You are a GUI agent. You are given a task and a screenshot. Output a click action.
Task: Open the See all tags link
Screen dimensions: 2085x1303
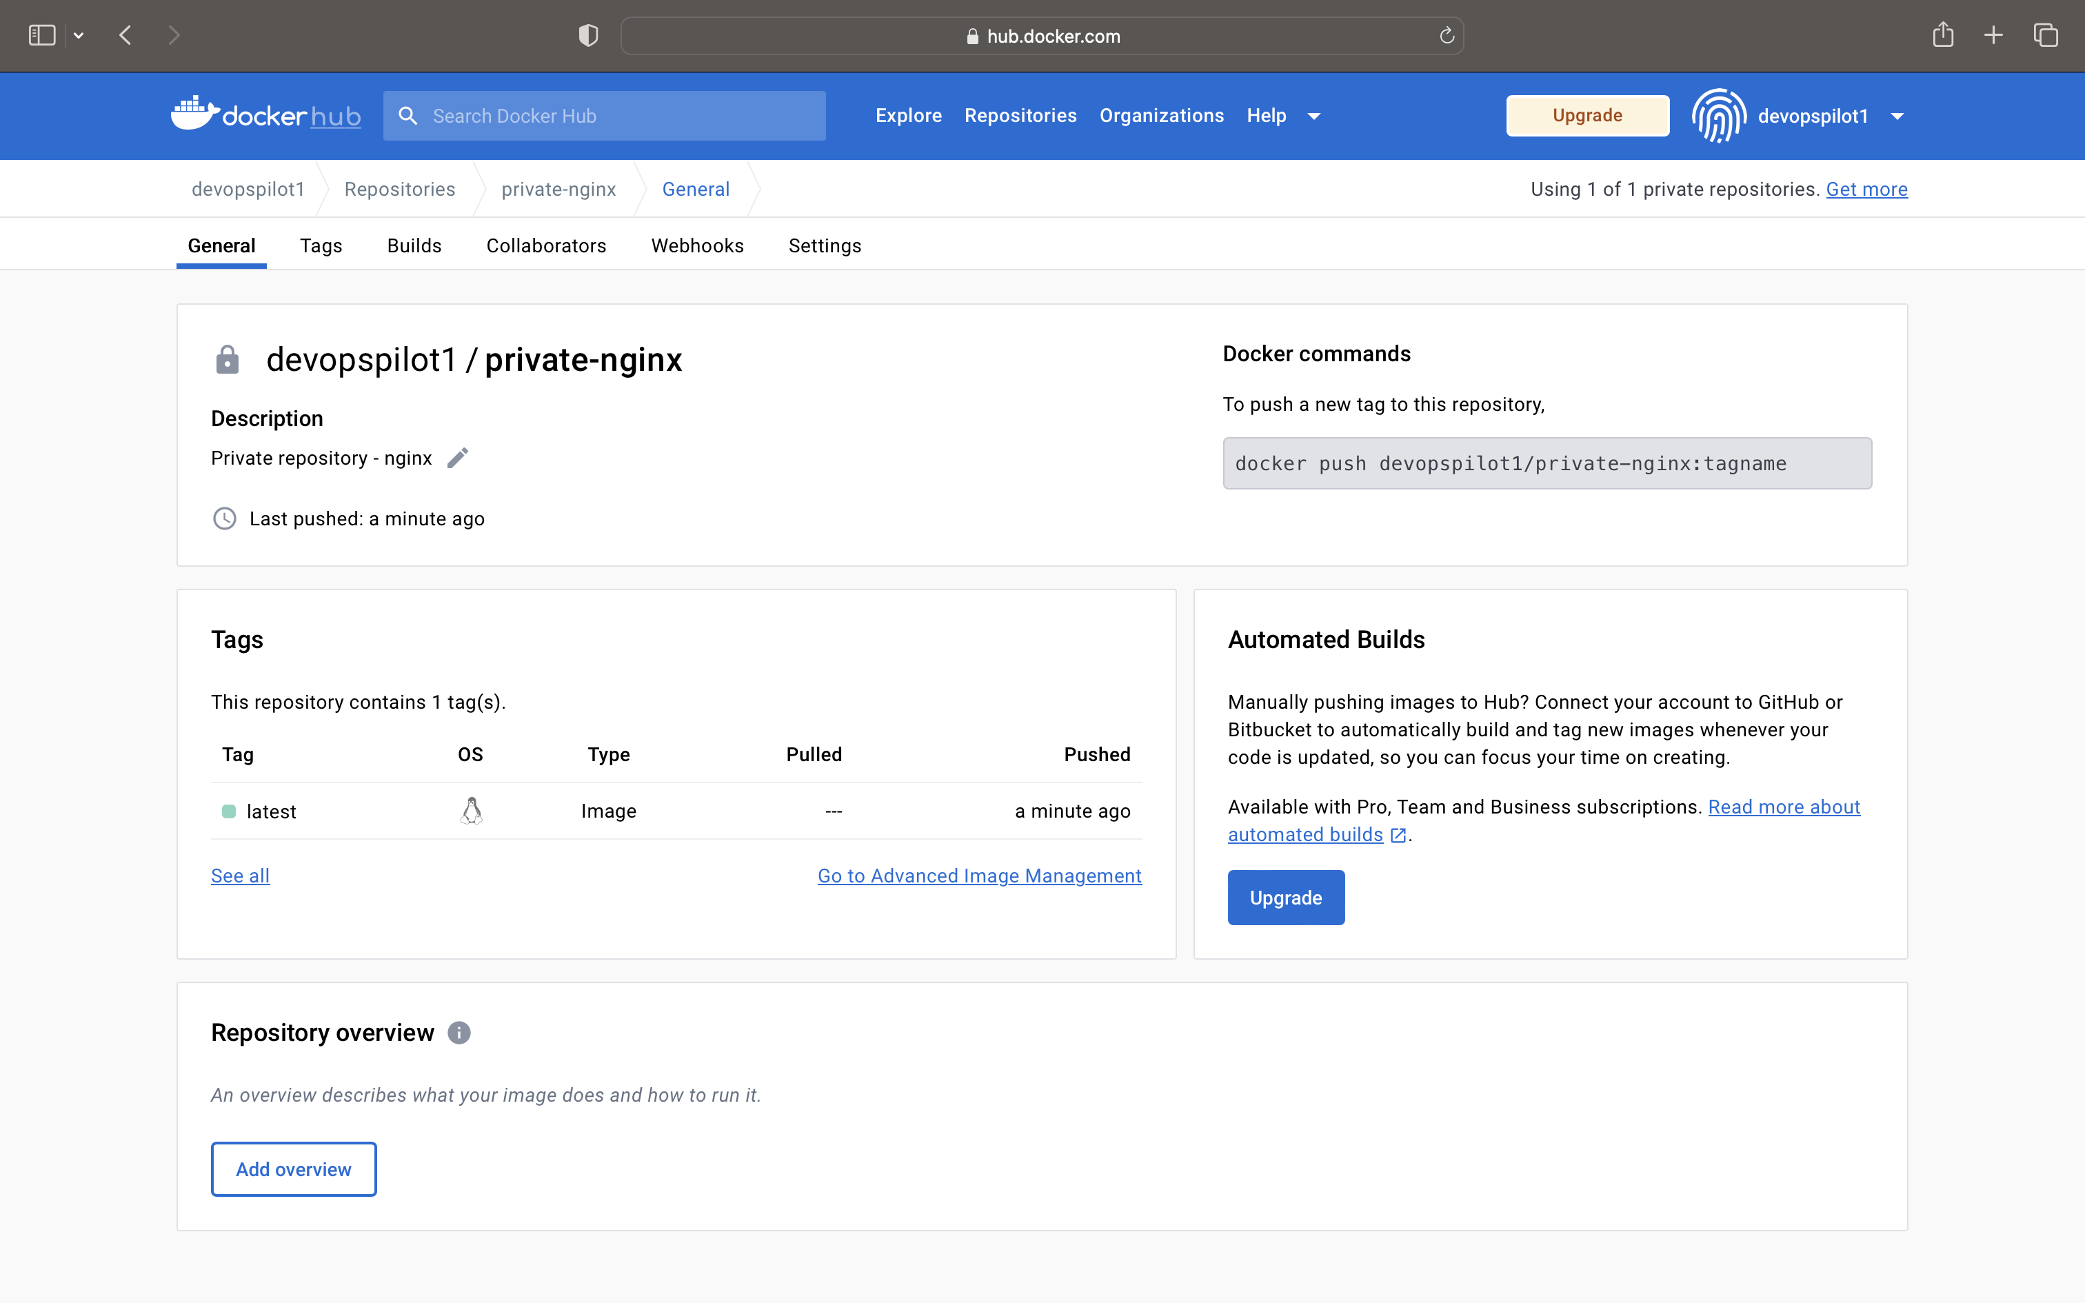241,876
